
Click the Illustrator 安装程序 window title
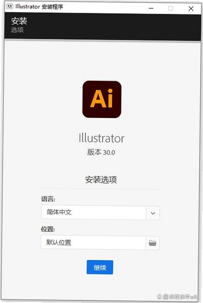click(39, 7)
